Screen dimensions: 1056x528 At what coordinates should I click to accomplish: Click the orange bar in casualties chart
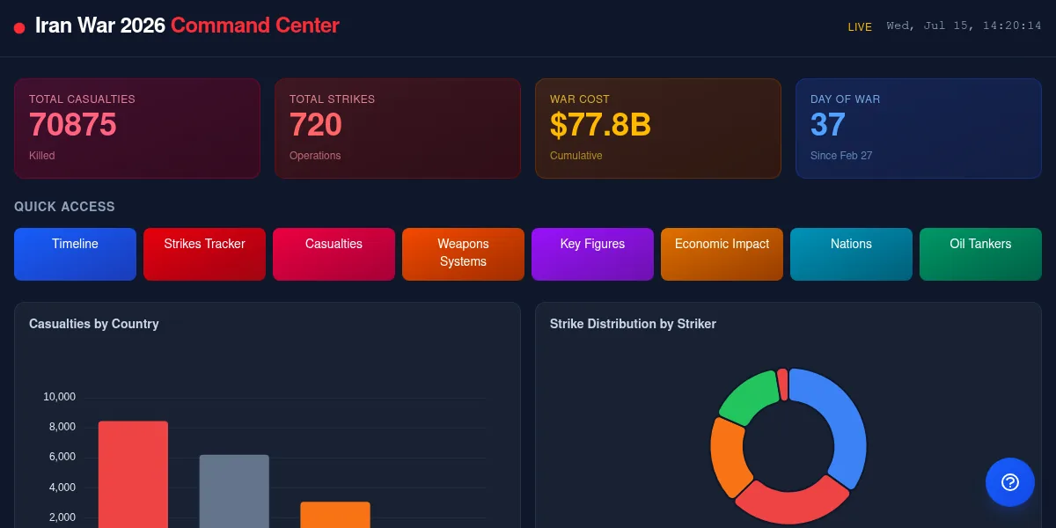pyautogui.click(x=335, y=515)
